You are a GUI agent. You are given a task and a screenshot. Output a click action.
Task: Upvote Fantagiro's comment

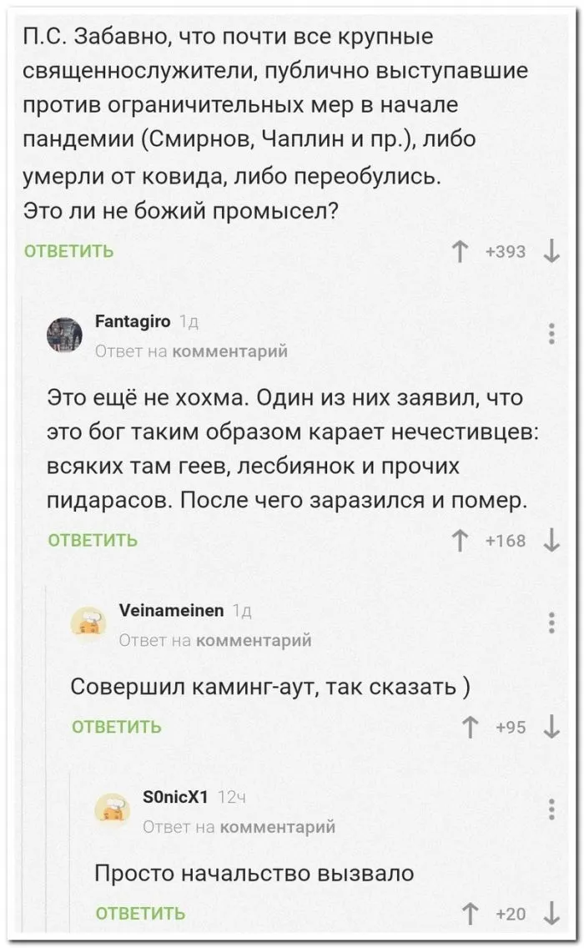coord(458,541)
